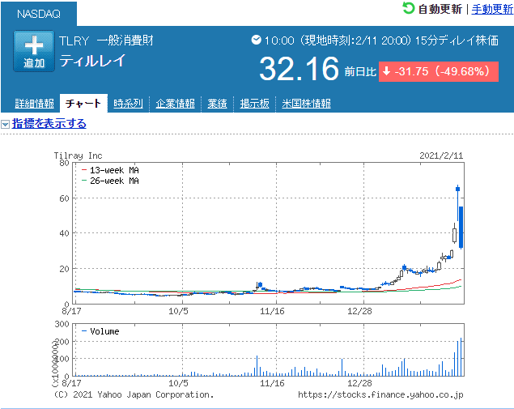Open the 掲示板 tab
This screenshot has height=409, width=514.
tap(254, 104)
